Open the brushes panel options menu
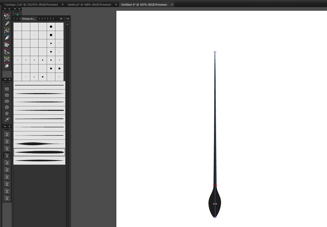The width and height of the screenshot is (327, 227). (x=68, y=19)
